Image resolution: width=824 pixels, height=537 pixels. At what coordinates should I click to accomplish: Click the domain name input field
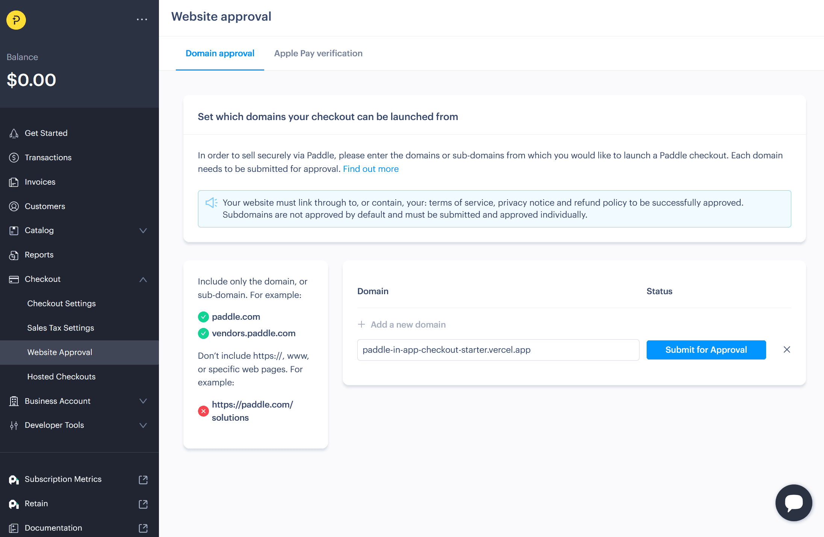pos(498,350)
